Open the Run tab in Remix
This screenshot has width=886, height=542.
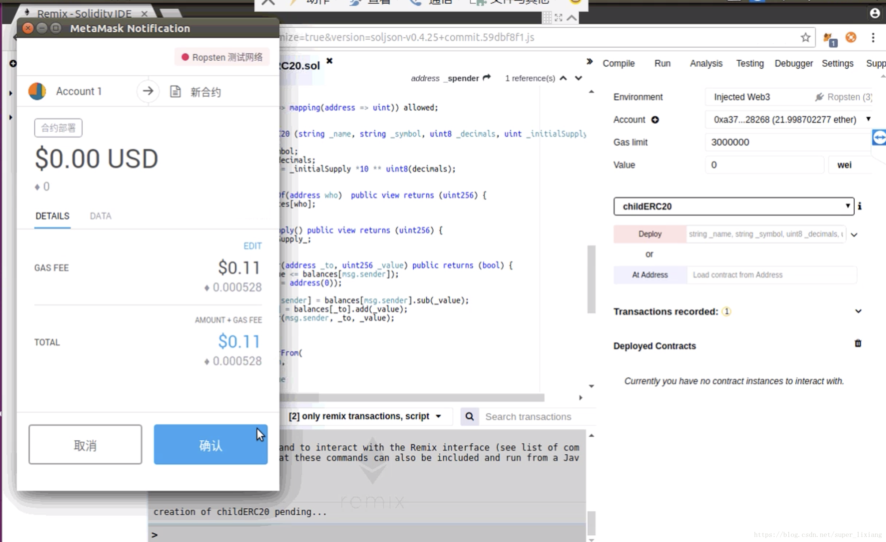[662, 63]
